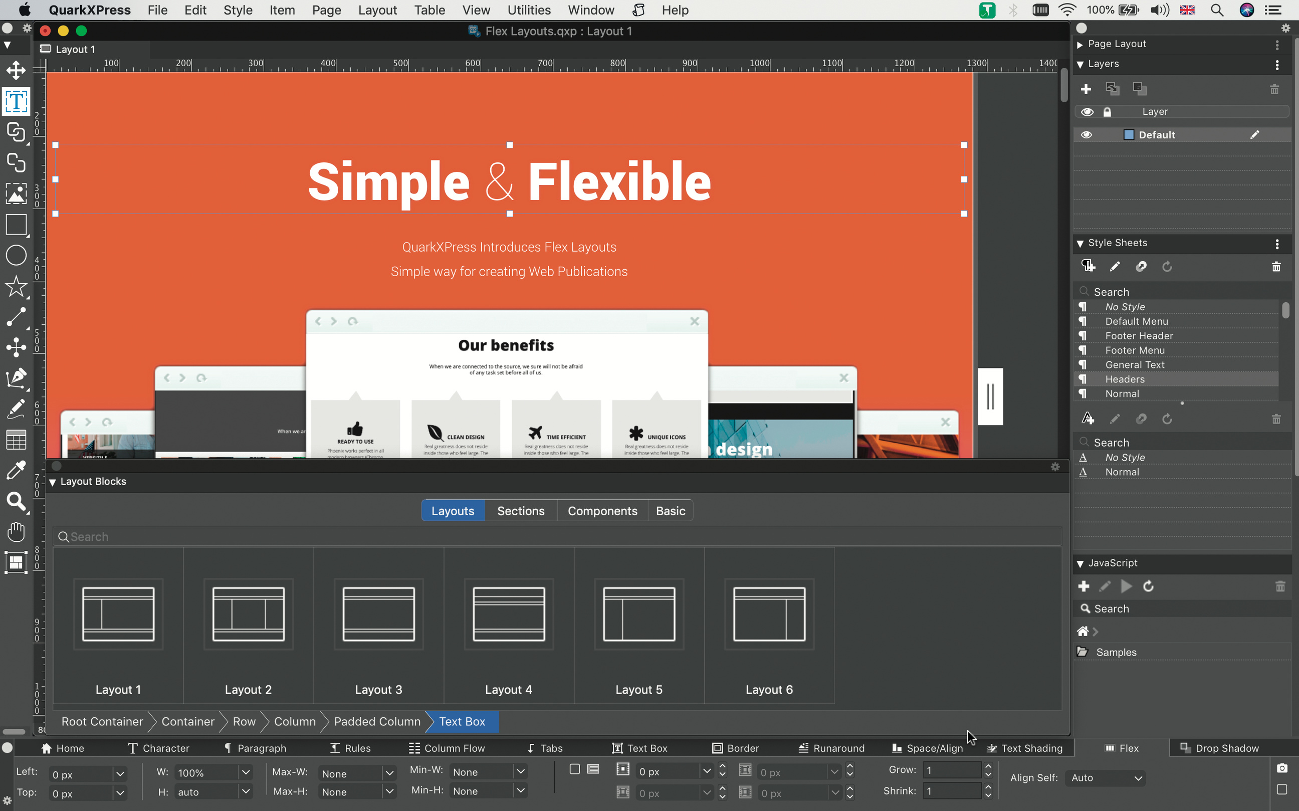Screen dimensions: 1299x811
Task: Collapse the Style Sheets panel
Action: [x=1080, y=244]
